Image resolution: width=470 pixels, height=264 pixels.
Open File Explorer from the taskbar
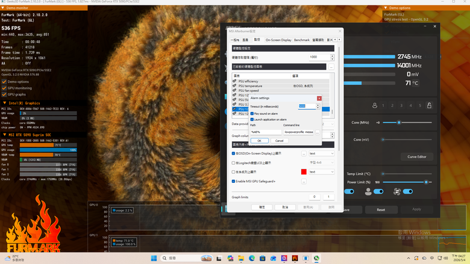click(241, 259)
